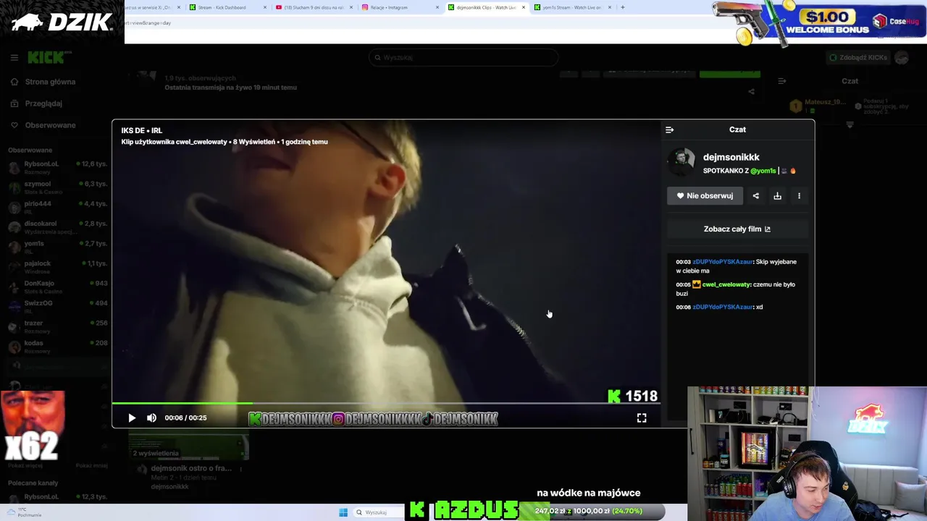Open the KICK logo home link

coord(50,57)
